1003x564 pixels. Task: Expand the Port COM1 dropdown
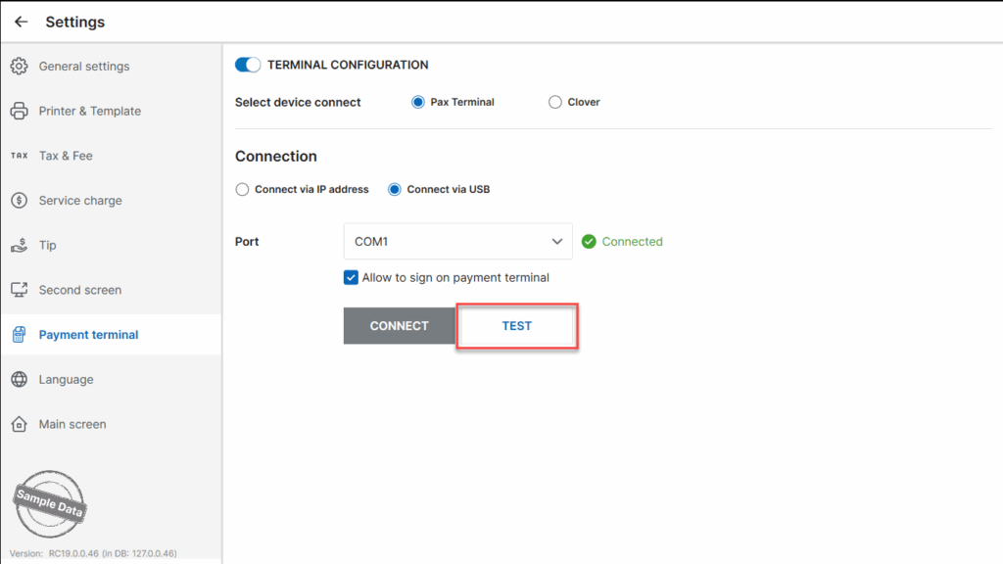pyautogui.click(x=458, y=241)
